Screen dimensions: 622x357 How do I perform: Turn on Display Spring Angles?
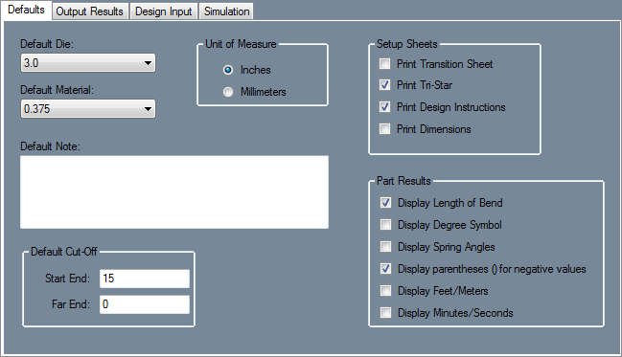click(385, 247)
